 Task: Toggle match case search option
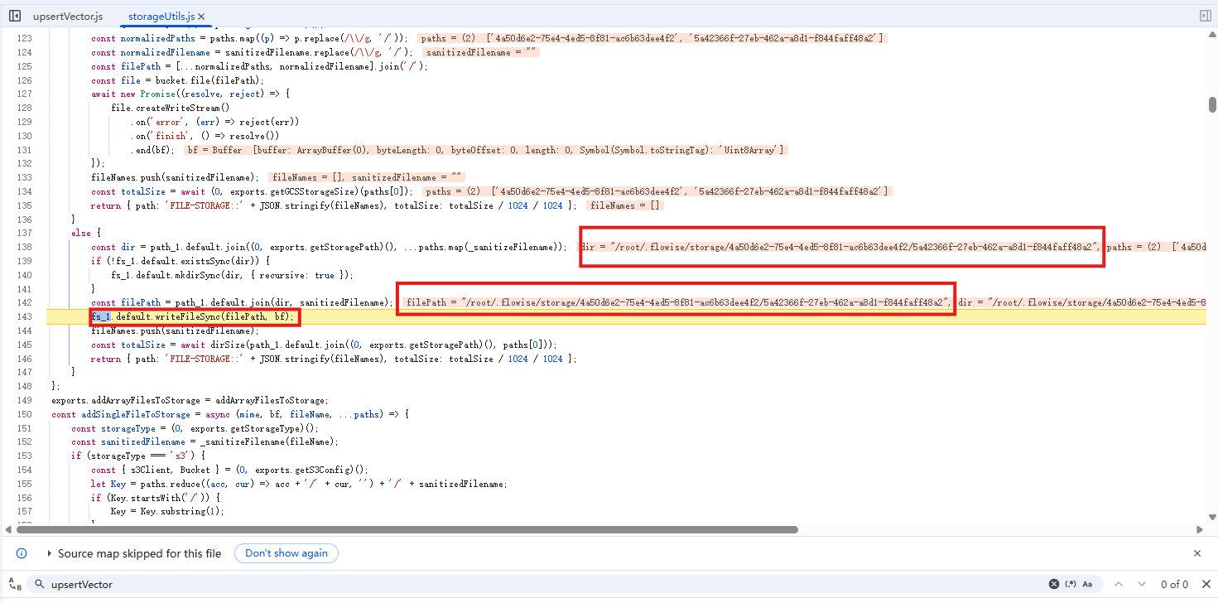click(1087, 584)
